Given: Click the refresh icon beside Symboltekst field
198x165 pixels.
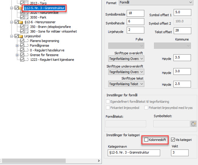Looking at the screenshot, I should click(x=193, y=124).
